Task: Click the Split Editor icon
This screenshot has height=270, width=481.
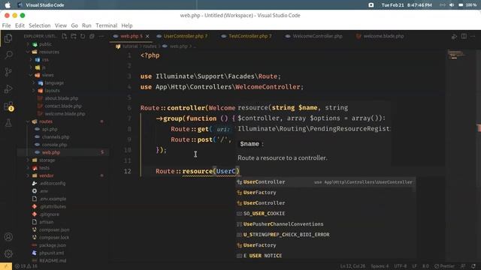Action: click(464, 36)
